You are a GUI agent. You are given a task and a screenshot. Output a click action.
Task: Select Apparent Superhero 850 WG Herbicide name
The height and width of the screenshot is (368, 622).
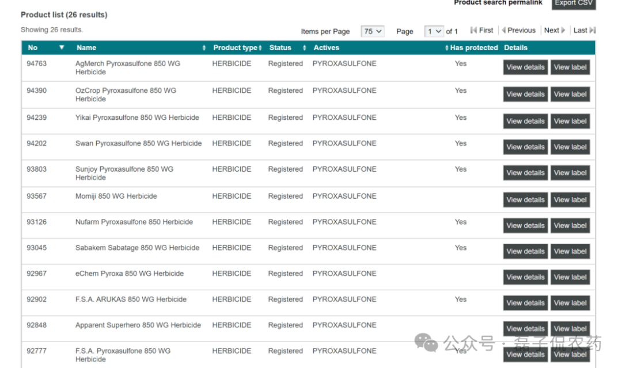click(x=138, y=325)
